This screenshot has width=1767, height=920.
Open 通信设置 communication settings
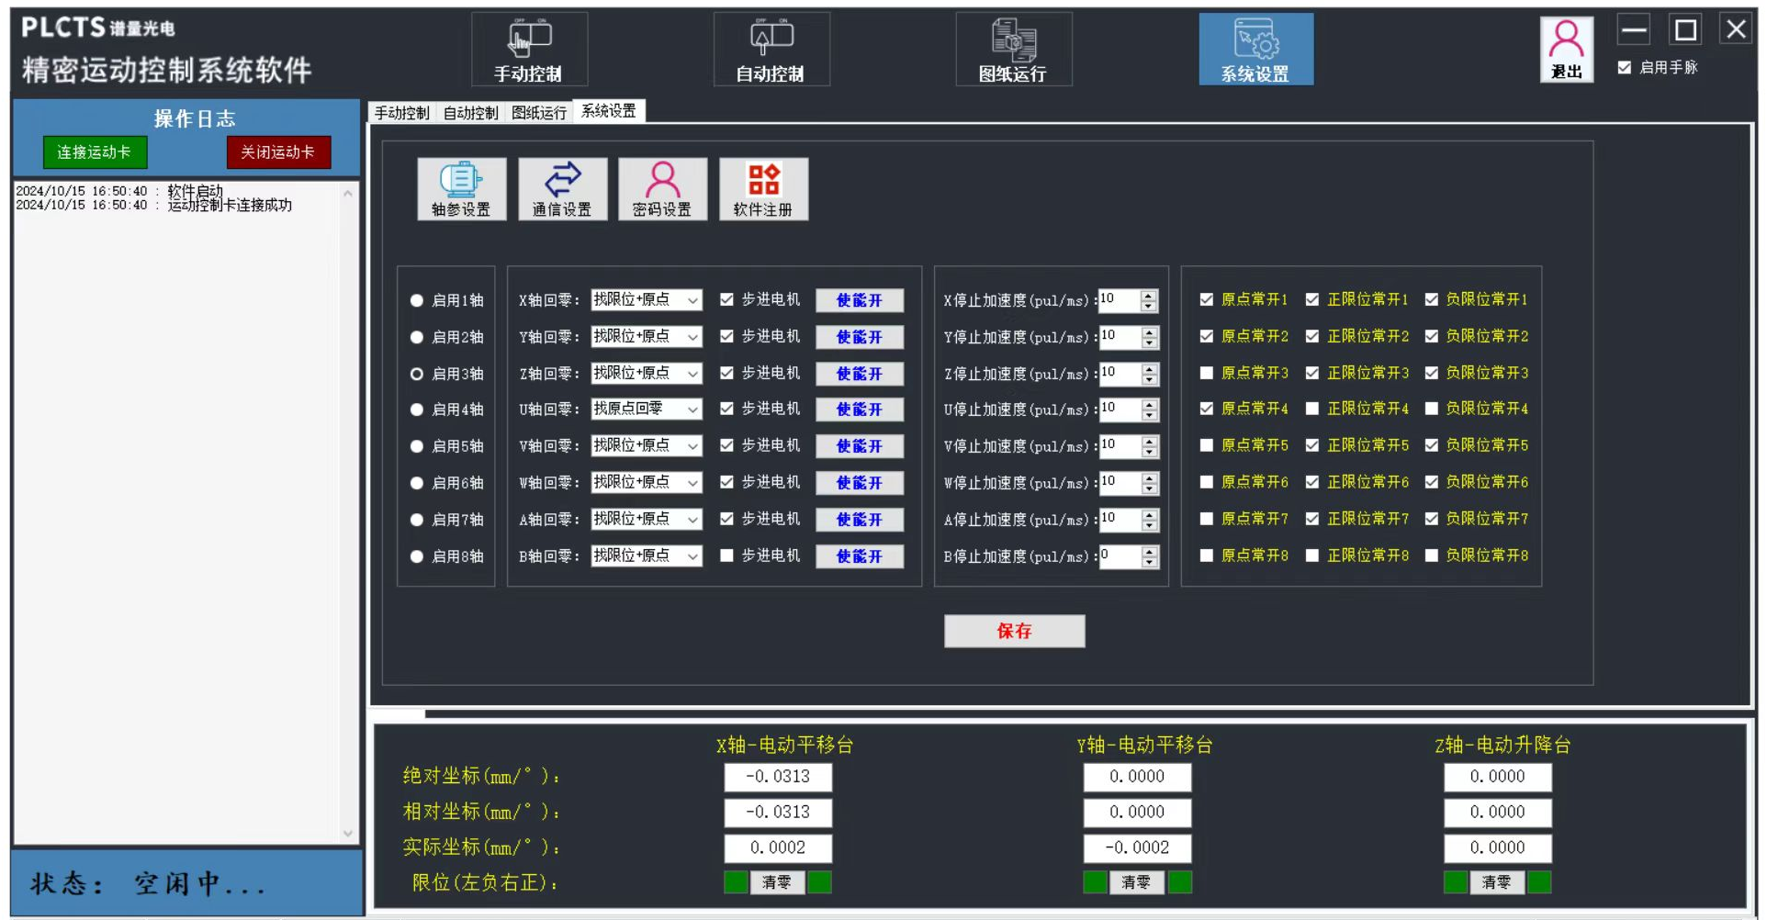click(x=562, y=189)
